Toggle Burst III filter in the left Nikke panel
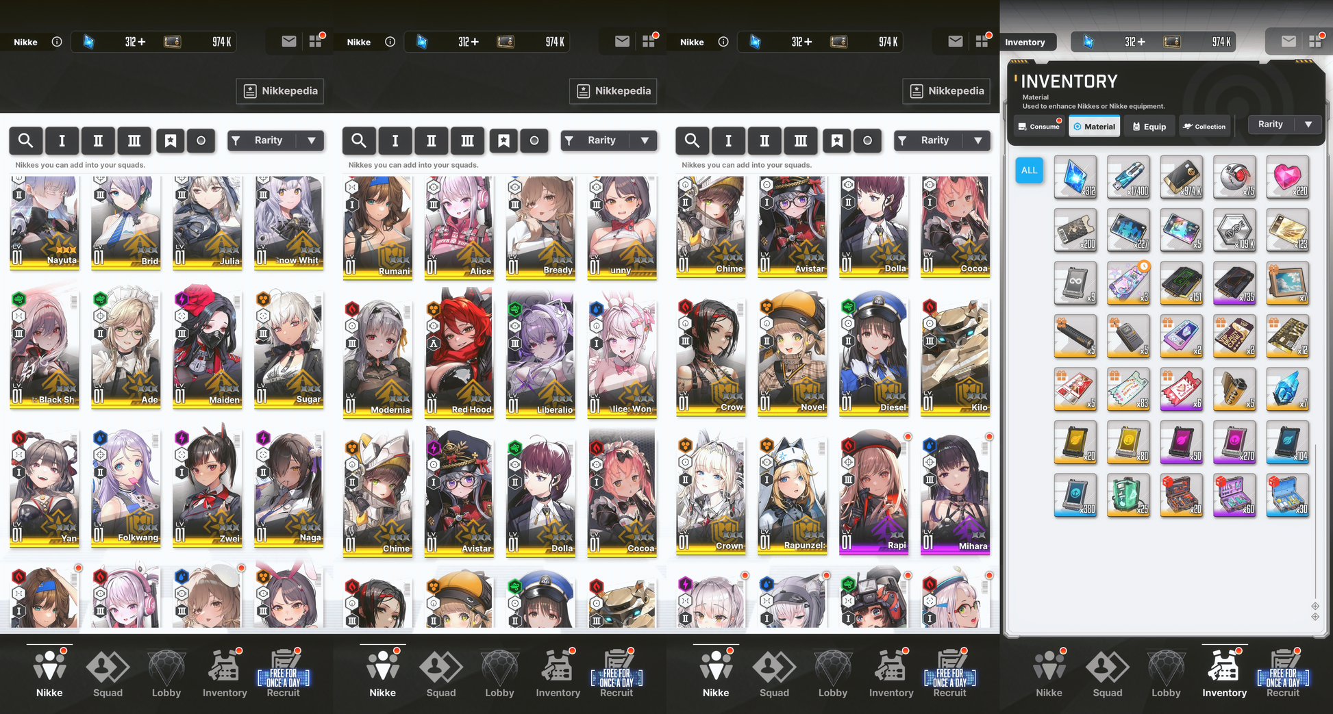The height and width of the screenshot is (714, 1333). pyautogui.click(x=134, y=140)
